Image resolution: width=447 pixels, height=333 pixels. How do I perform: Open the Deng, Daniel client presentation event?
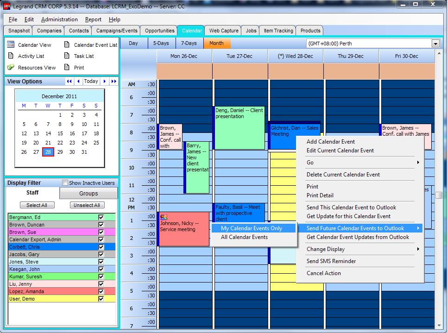tap(239, 128)
